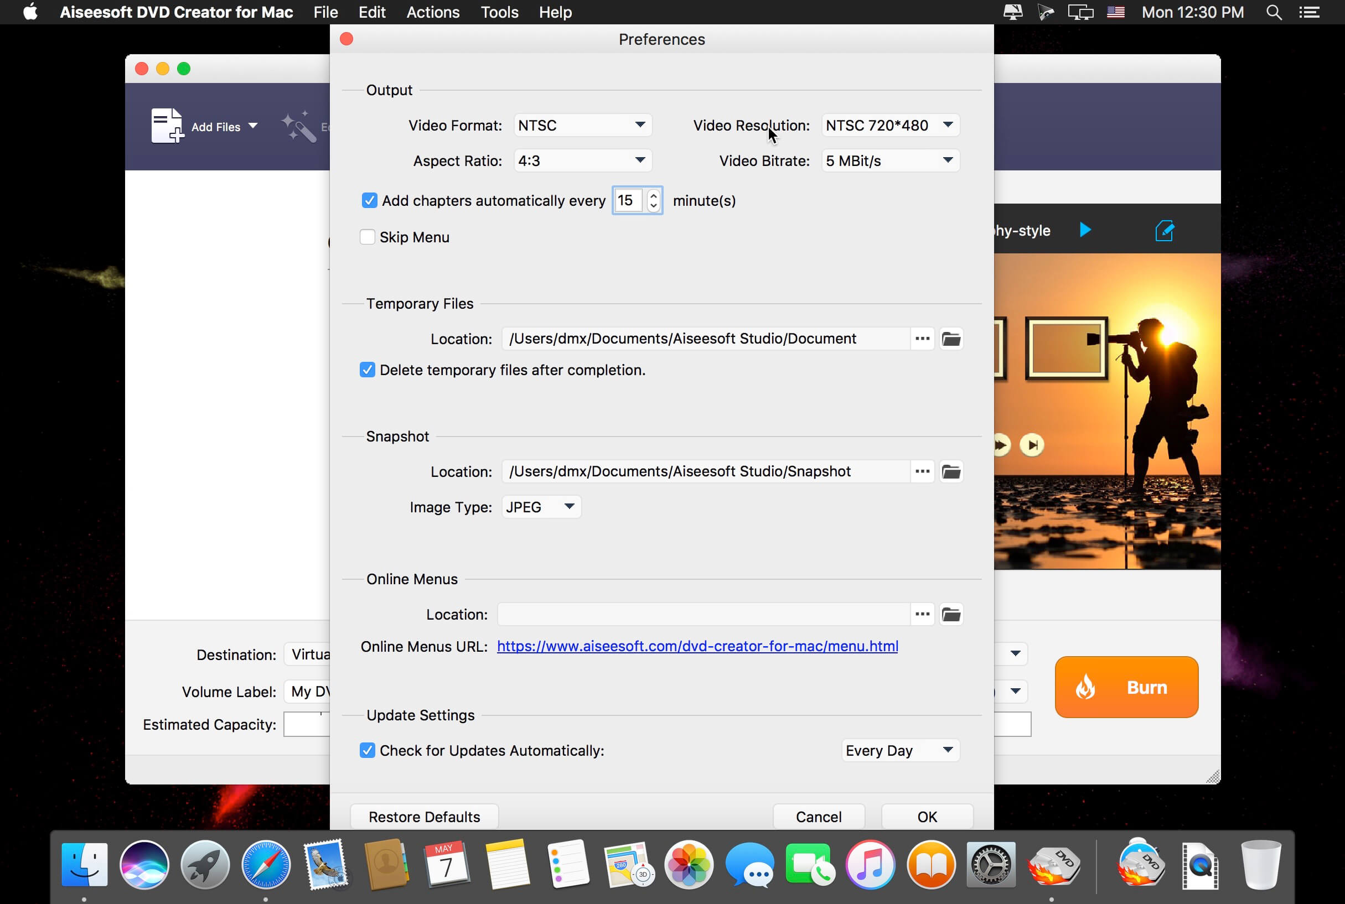Screen dimensions: 1345x904
Task: Click the skip-next button in the menu preview
Action: 1032,445
